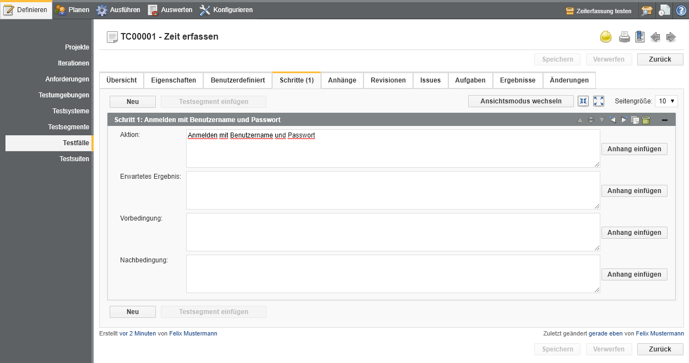The height and width of the screenshot is (363, 689).
Task: Open the 'gerade eben' last-changed link
Action: (x=606, y=333)
